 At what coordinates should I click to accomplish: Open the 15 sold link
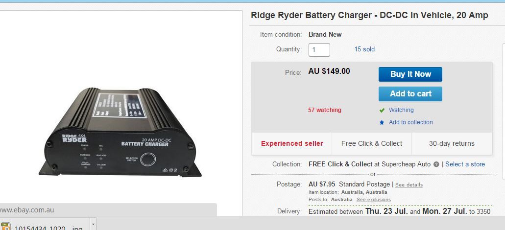(364, 49)
